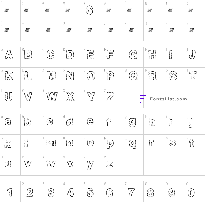Click the lowercase g glyph cell
Screen dimensions: 205x202
click(133, 123)
